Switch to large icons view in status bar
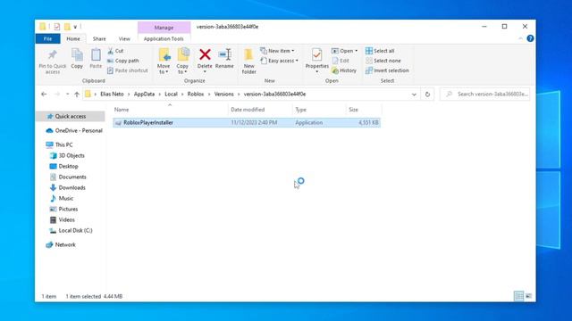572x321 pixels. (x=528, y=296)
